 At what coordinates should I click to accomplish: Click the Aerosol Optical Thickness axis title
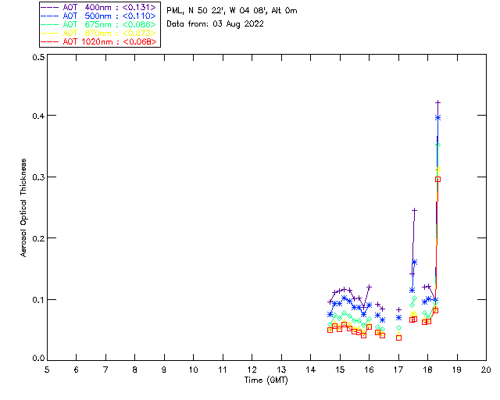point(23,208)
